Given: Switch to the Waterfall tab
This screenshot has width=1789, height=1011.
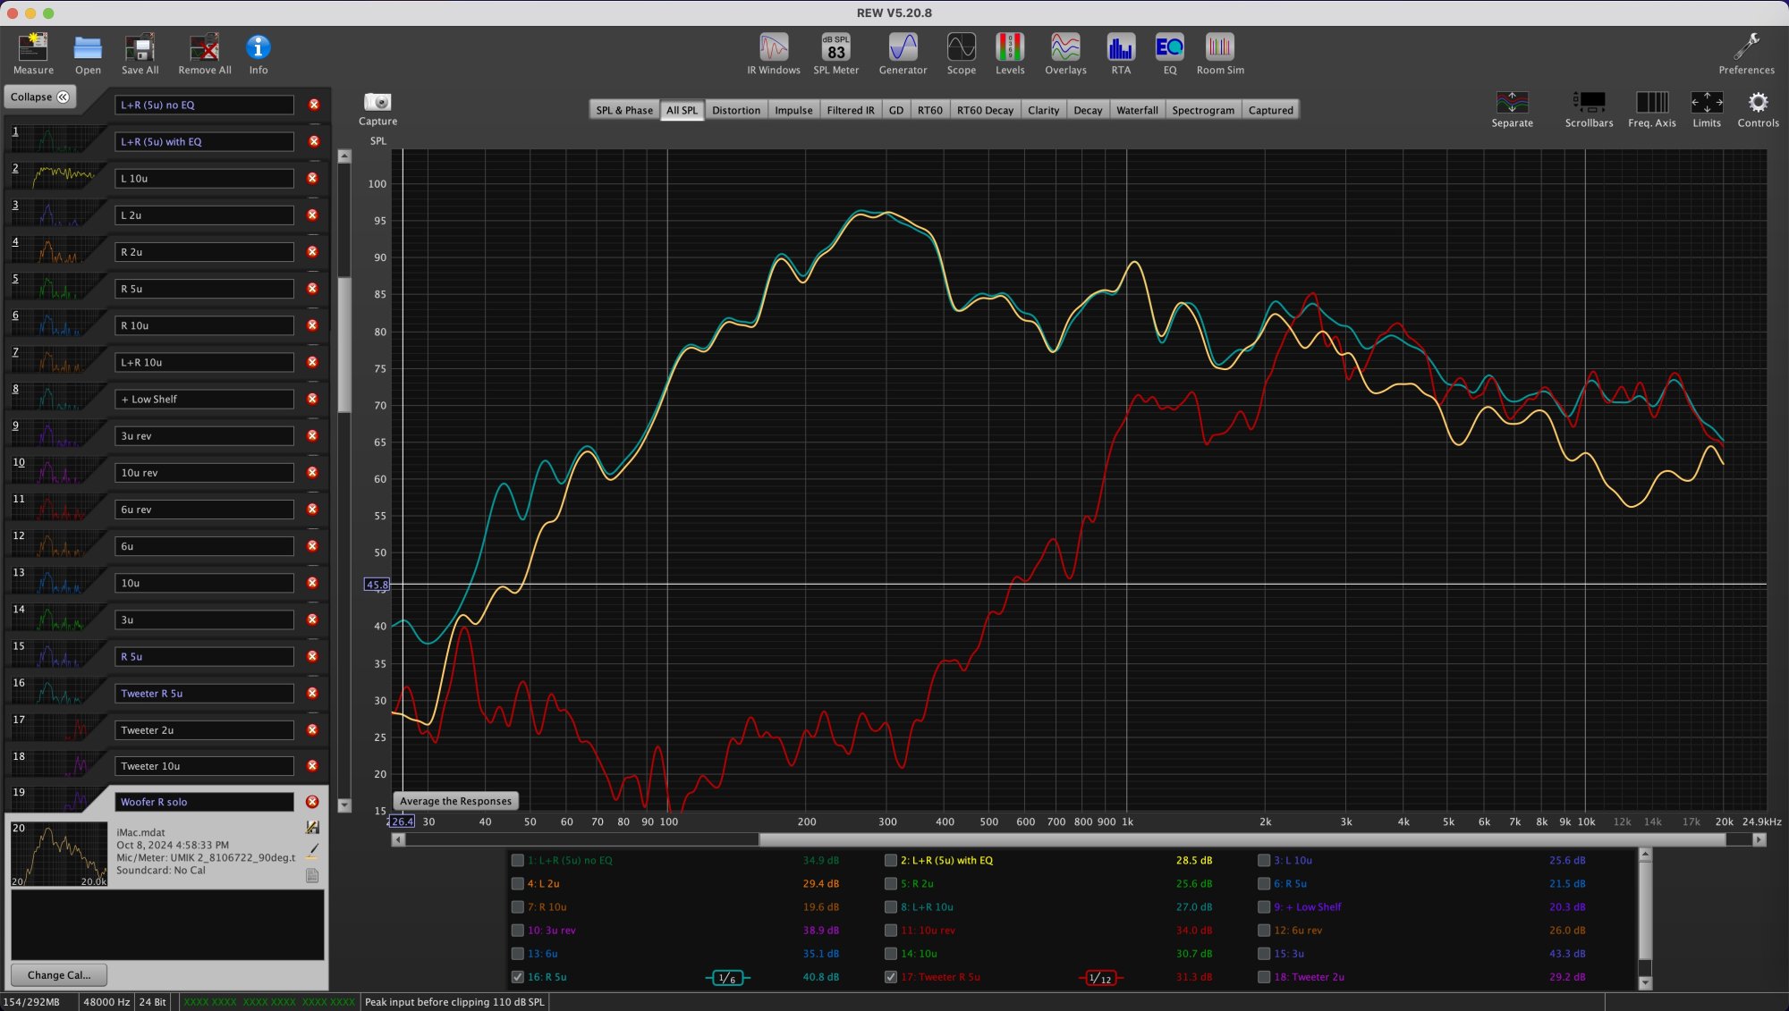Looking at the screenshot, I should 1136,110.
